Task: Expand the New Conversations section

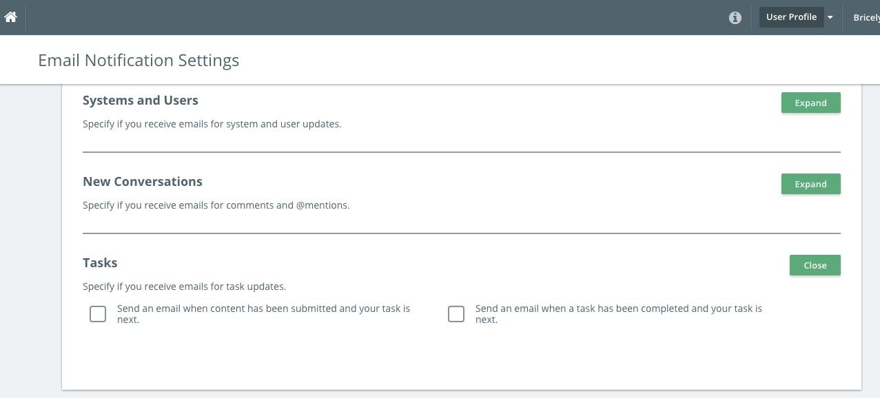Action: point(810,184)
